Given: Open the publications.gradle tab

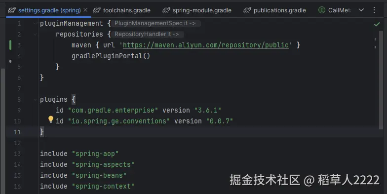Looking at the screenshot, I should point(274,10).
